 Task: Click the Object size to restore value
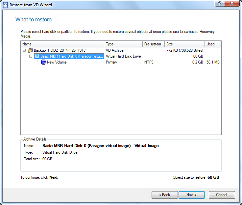[x=213, y=177]
